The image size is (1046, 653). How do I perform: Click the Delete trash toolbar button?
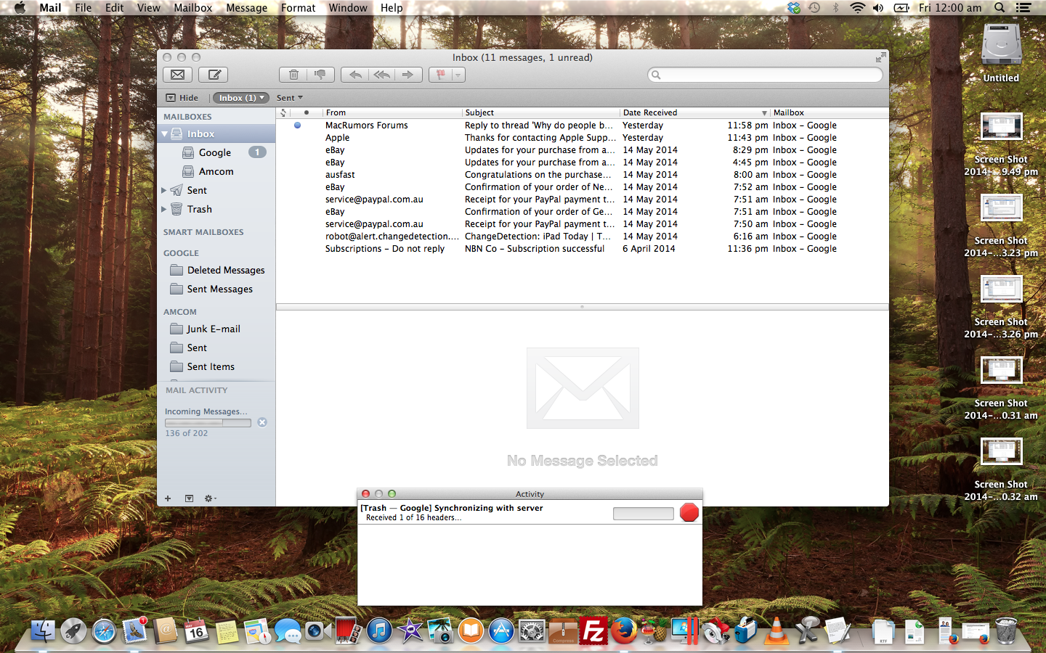(293, 75)
